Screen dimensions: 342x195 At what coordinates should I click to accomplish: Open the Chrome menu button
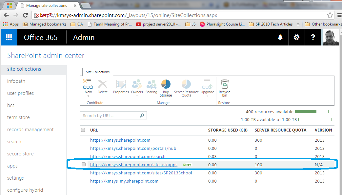point(339,15)
